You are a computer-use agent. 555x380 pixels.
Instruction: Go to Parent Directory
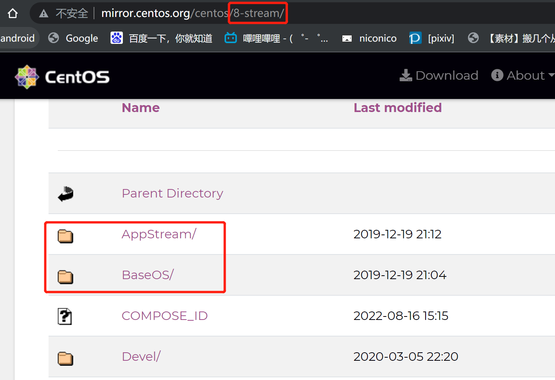173,193
